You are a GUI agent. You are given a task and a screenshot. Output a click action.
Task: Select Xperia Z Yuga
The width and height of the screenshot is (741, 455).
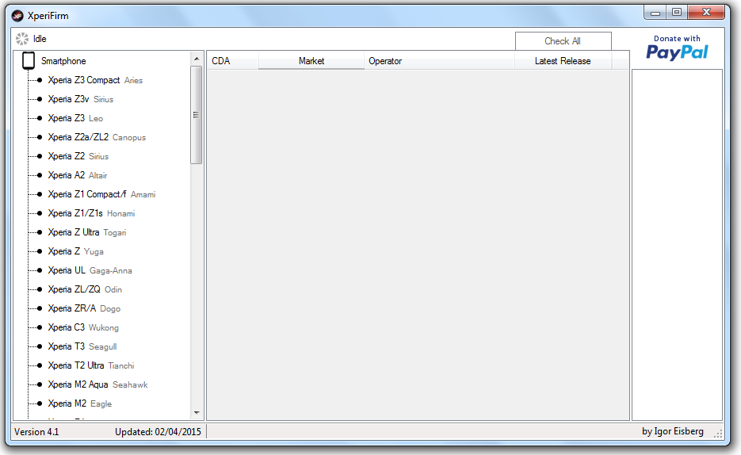75,251
